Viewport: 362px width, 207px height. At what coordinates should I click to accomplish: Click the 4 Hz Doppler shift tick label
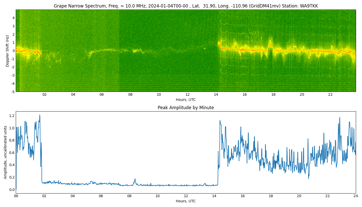(x=13, y=18)
